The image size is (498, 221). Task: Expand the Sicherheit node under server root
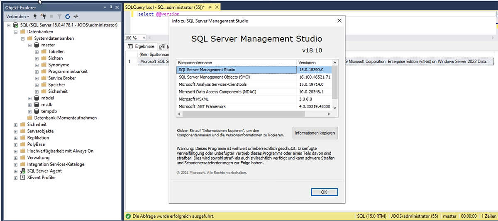tap(16, 125)
